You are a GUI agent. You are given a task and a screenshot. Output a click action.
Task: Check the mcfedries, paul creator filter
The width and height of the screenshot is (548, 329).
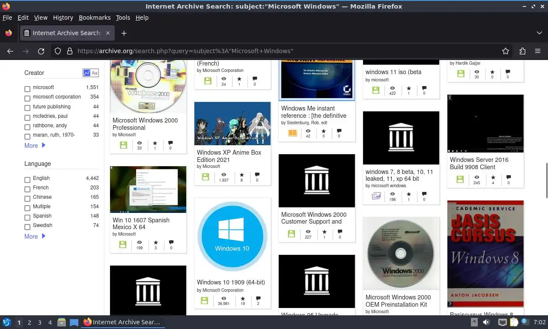click(27, 117)
